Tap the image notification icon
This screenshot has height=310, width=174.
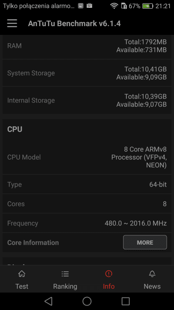(x=80, y=6)
